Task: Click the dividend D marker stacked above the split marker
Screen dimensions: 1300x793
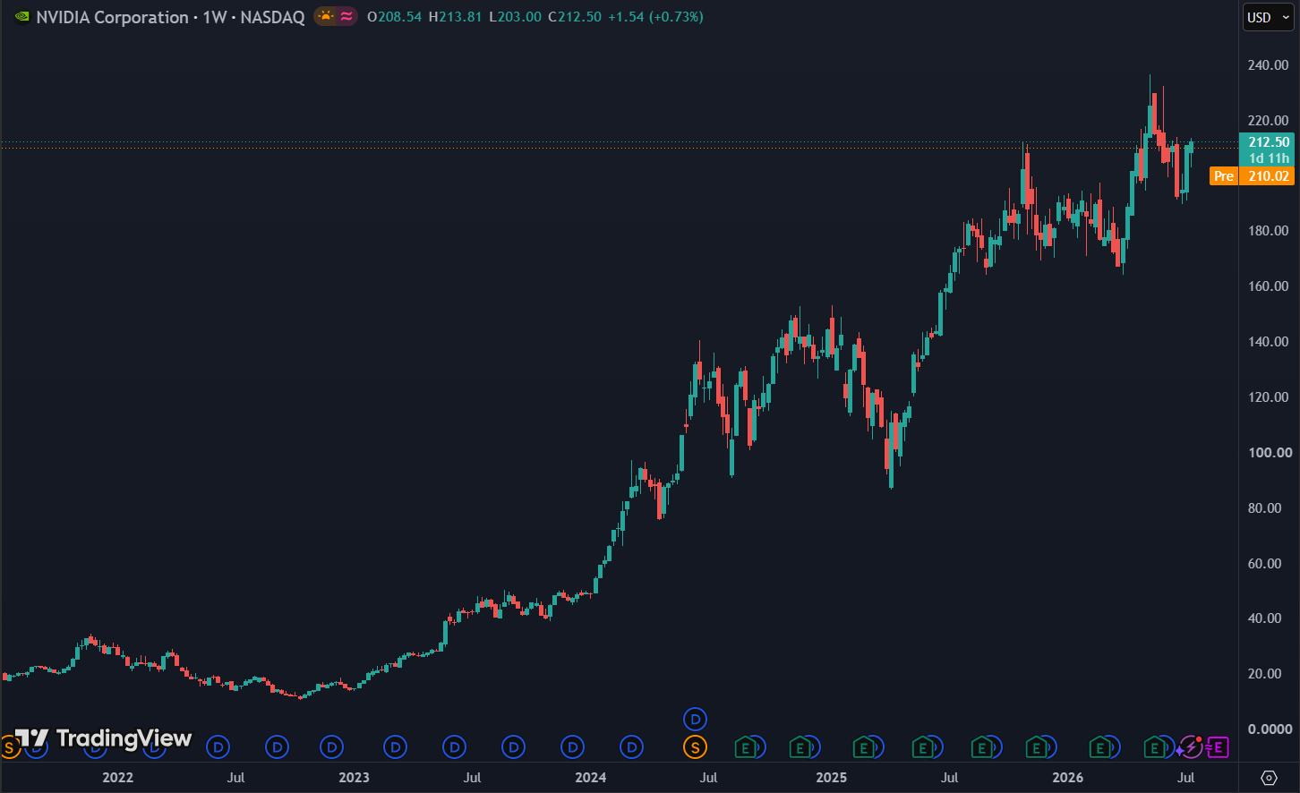Action: click(x=696, y=719)
